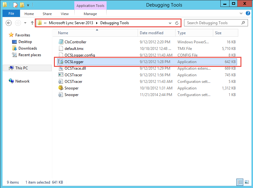Sort by the Size column header
253x188 pixels.
click(225, 33)
